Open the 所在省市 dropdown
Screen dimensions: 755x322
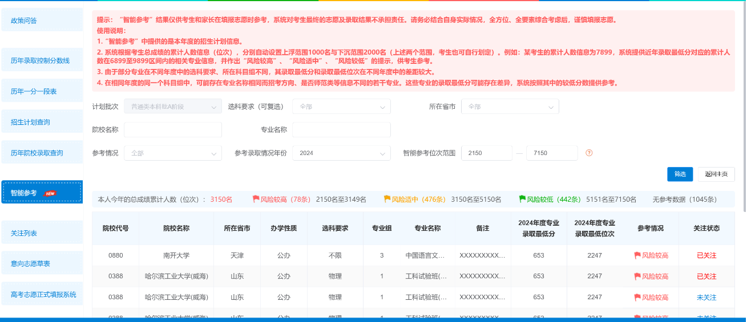click(510, 107)
